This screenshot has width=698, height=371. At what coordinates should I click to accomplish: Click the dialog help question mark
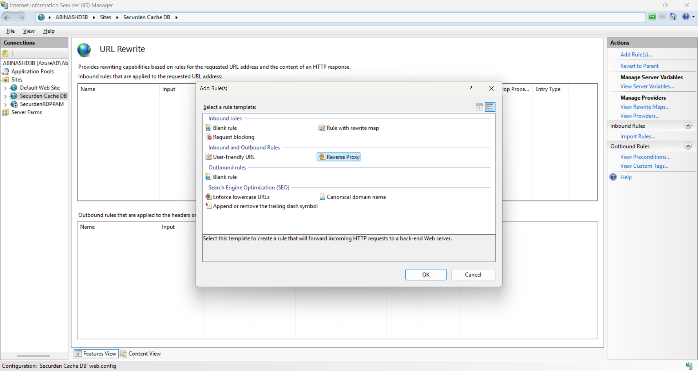tap(471, 88)
